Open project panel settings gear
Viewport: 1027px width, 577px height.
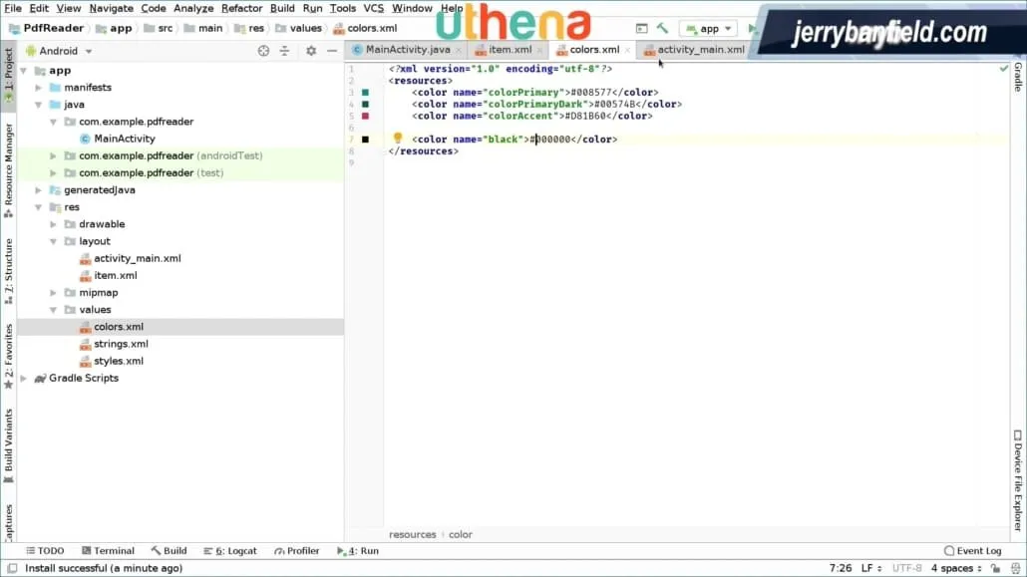click(311, 51)
